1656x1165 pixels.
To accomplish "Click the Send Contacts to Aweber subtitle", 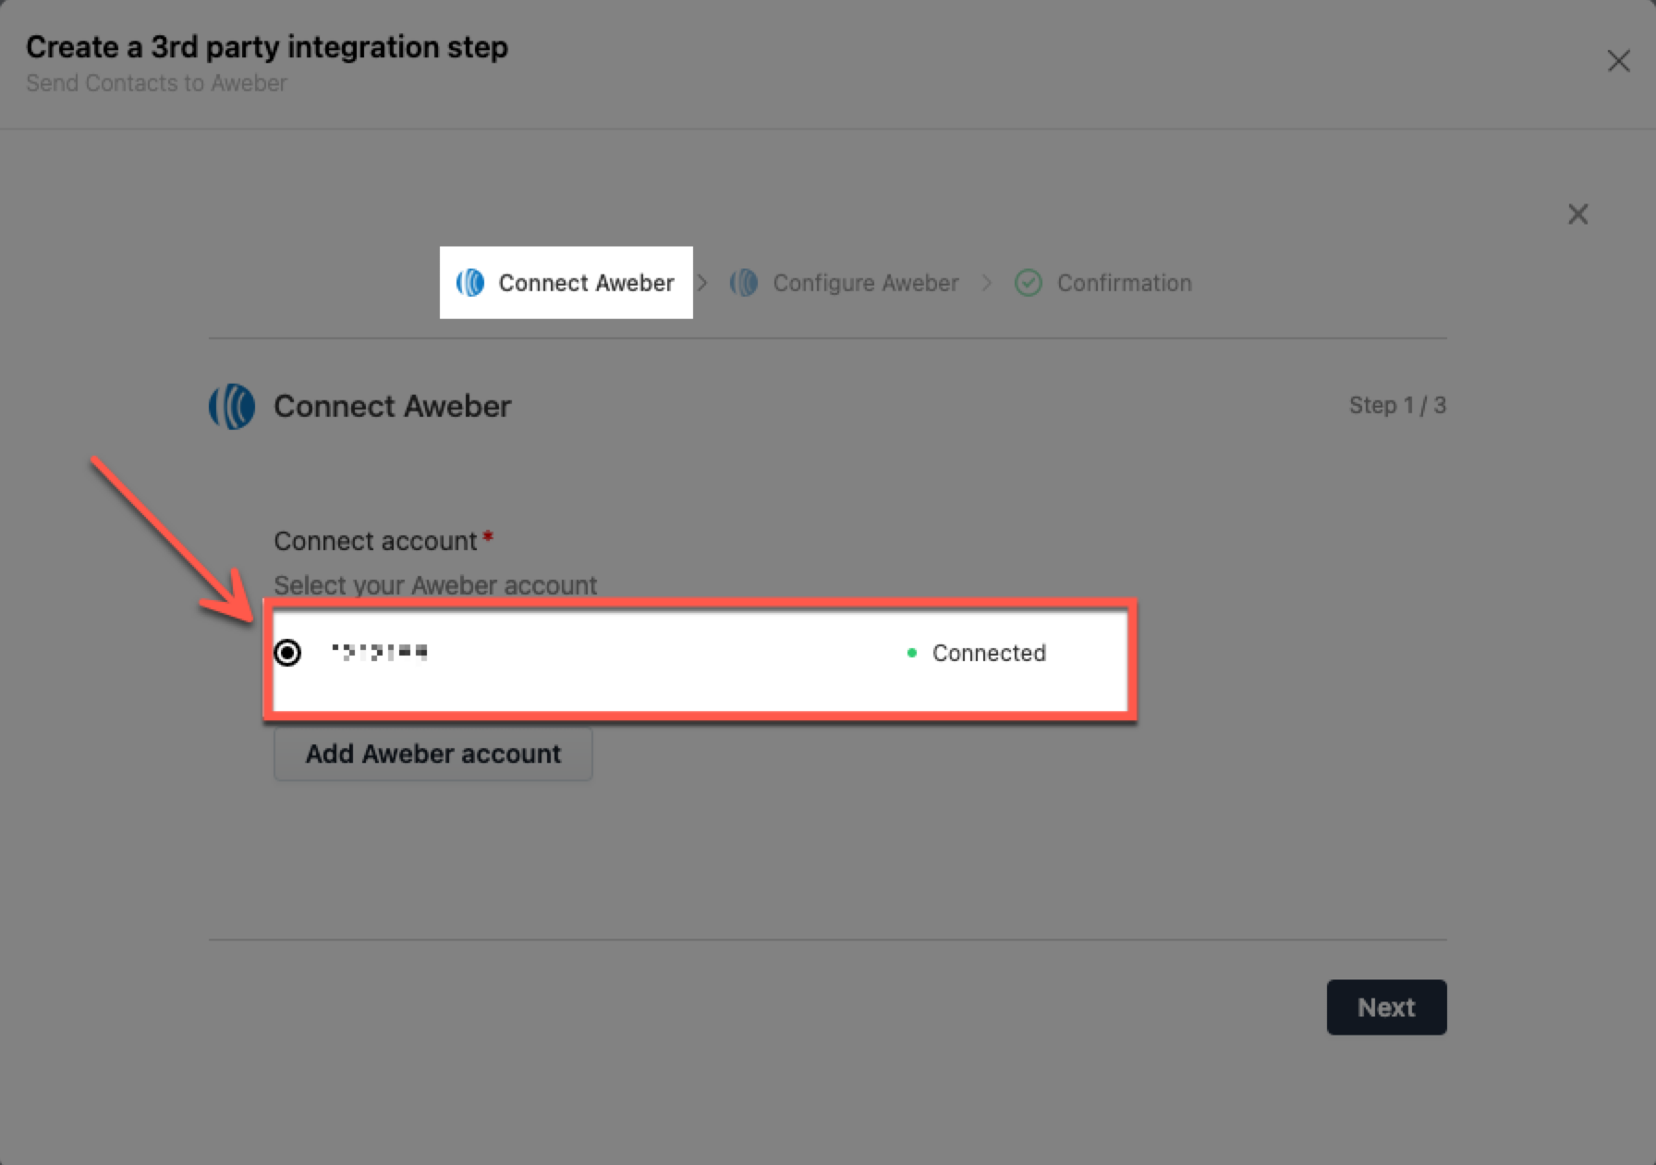I will 156,83.
